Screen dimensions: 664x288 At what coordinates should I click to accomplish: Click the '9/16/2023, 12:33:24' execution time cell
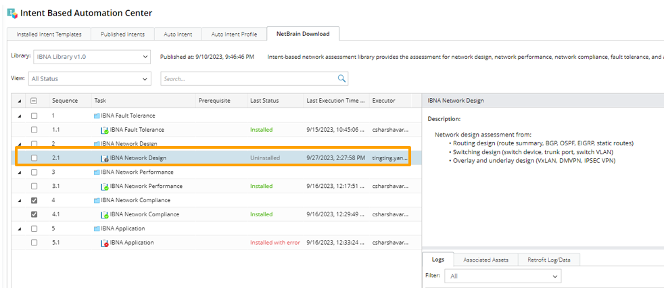[336, 243]
